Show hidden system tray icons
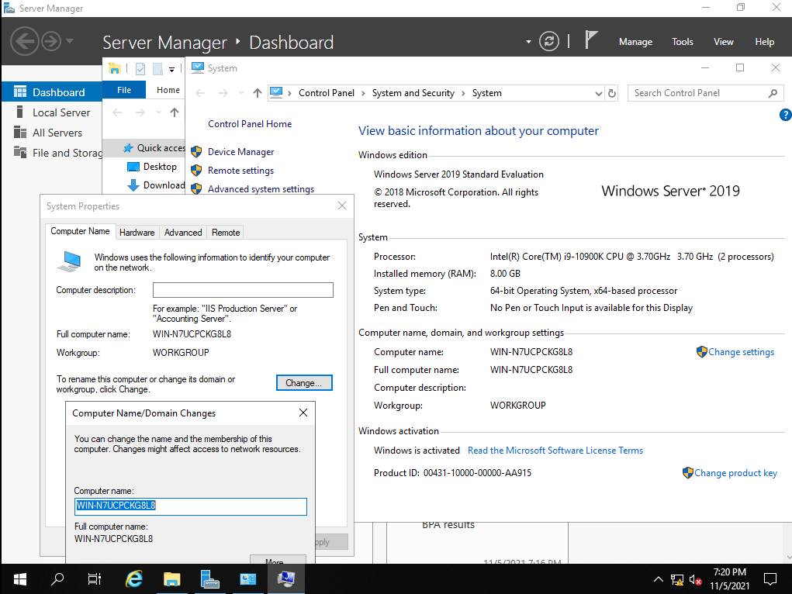 [x=658, y=579]
